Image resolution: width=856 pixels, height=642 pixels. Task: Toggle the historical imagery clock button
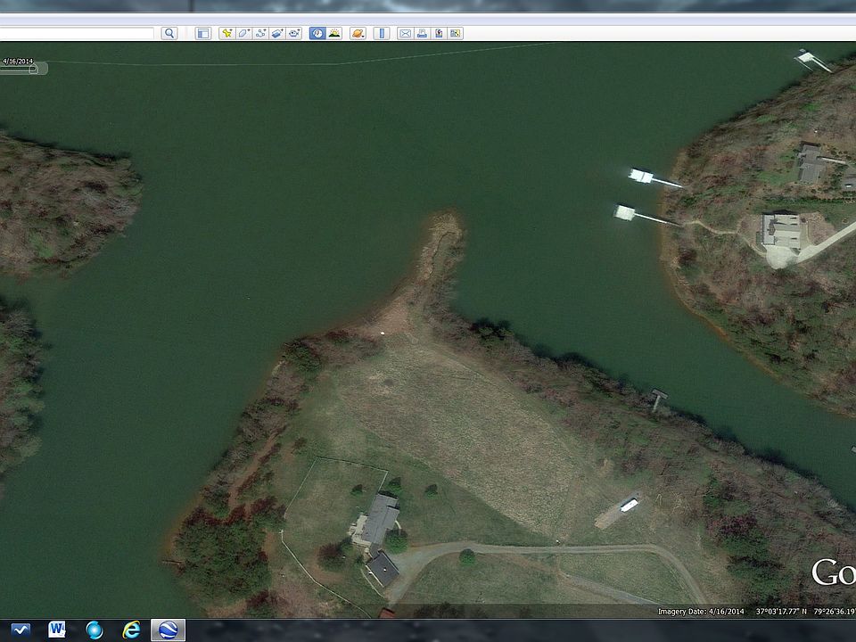coord(317,33)
